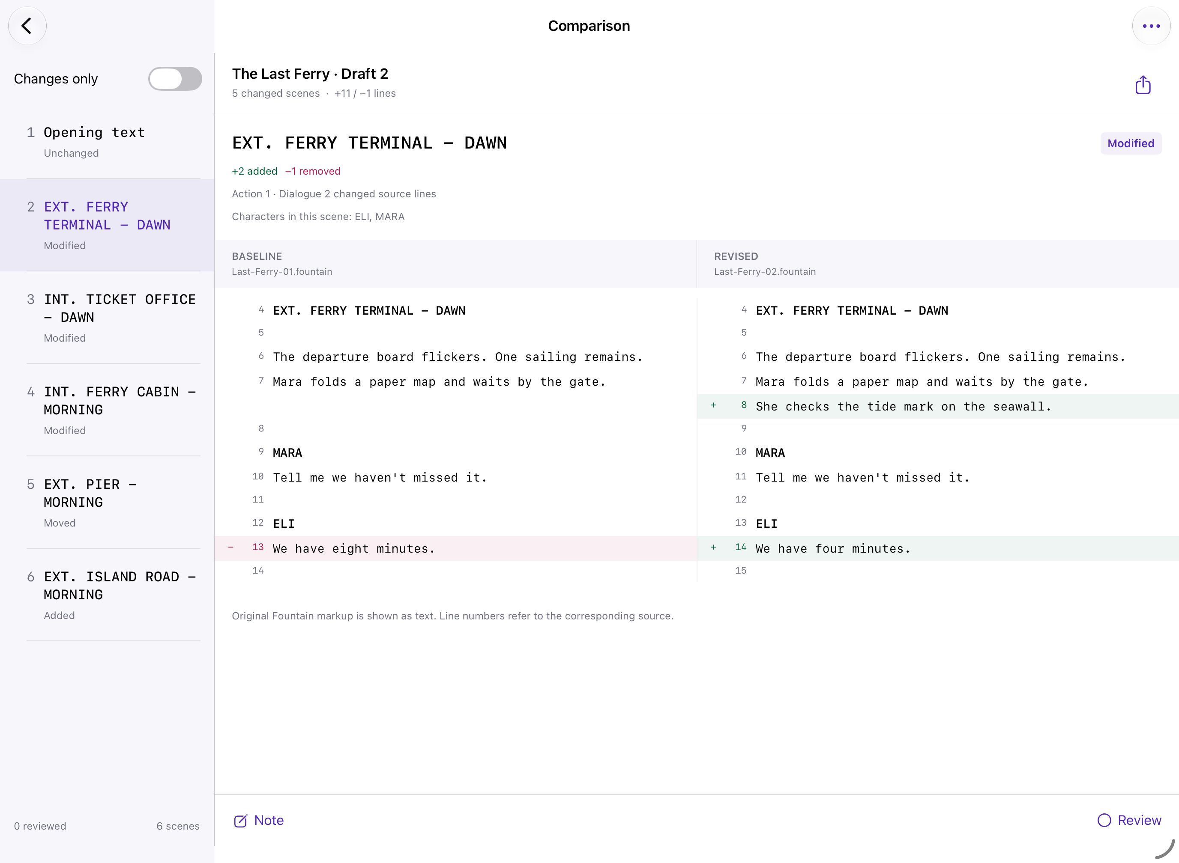Click ELI character cue in revised column

[766, 524]
